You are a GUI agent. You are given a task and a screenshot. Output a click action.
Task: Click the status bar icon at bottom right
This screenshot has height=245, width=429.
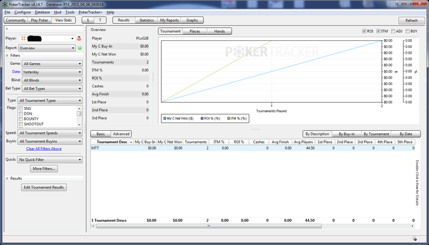point(415,239)
